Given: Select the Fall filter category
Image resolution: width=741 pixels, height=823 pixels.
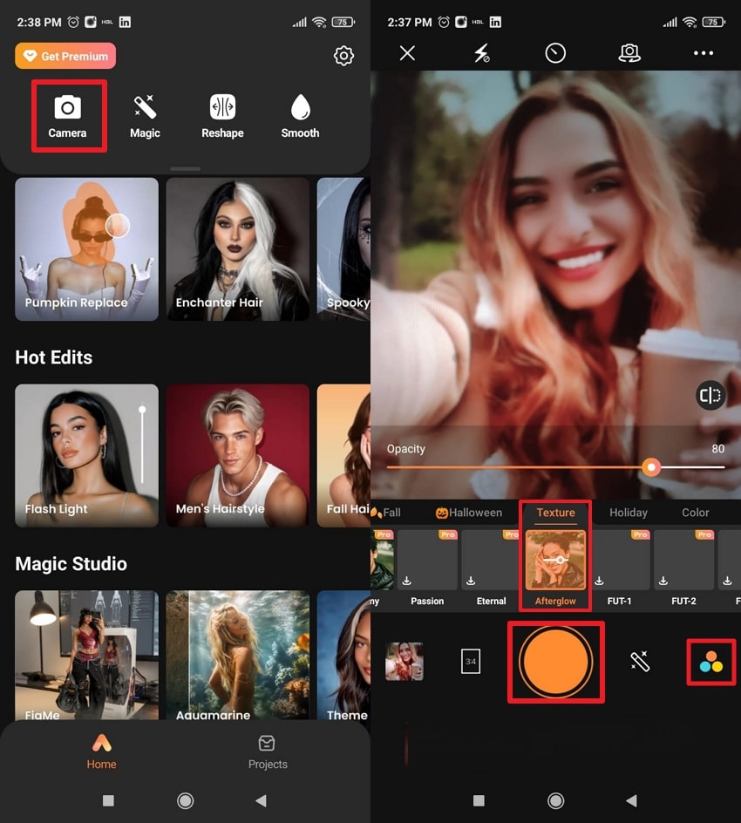Looking at the screenshot, I should (387, 513).
